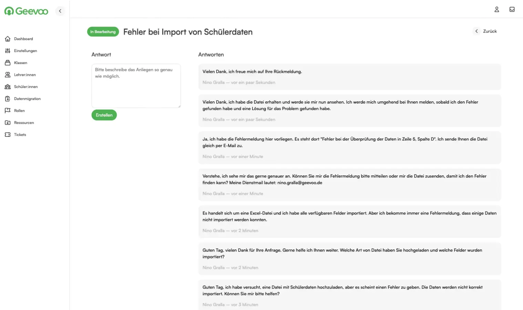Viewport: 523px width, 310px height.
Task: Collapse the sidebar with the chevron button
Action: click(60, 11)
